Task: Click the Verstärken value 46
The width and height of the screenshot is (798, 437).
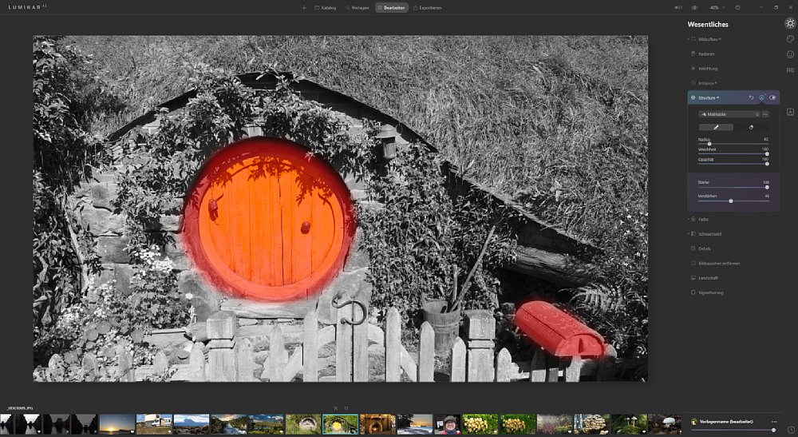Action: [766, 196]
